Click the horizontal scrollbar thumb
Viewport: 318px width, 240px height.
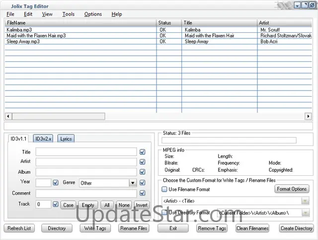point(59,116)
